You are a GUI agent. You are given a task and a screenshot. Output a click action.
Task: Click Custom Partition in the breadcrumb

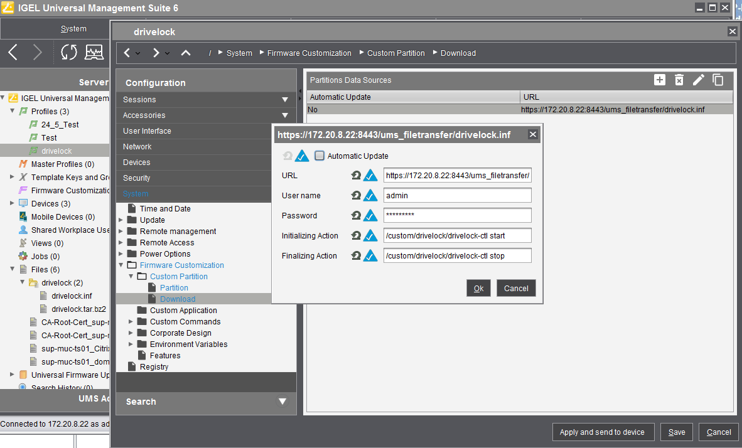coord(395,53)
